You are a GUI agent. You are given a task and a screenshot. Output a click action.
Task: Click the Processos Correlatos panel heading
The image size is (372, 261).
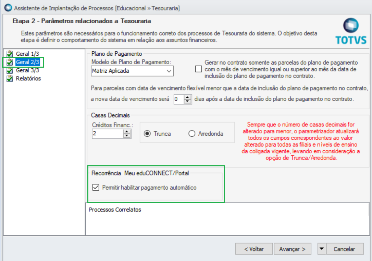(115, 210)
